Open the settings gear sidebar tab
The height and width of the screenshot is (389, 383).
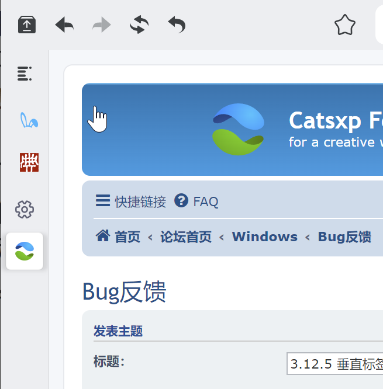[25, 209]
